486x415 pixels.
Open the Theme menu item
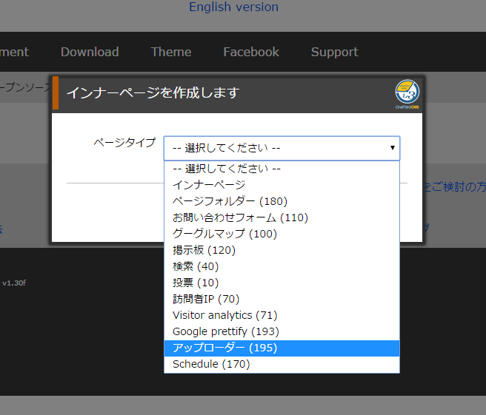click(x=171, y=52)
